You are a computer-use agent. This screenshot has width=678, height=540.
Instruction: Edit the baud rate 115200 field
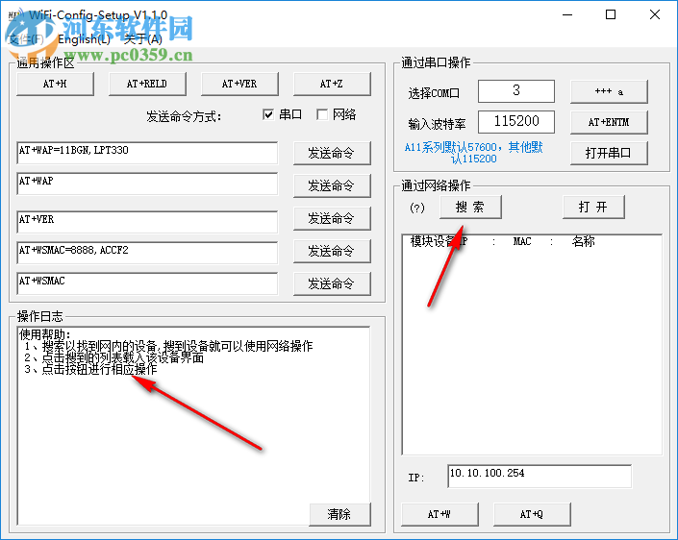515,122
